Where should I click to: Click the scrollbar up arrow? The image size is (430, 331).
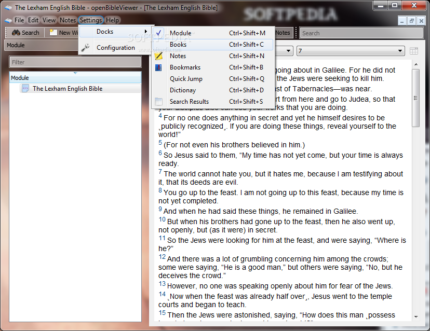(416, 64)
